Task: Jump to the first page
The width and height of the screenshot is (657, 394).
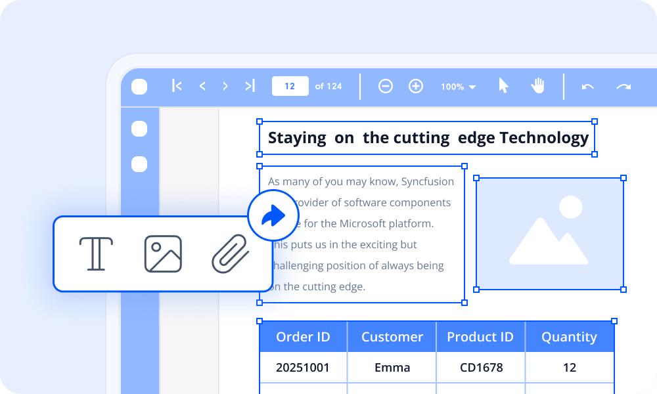Action: pos(176,85)
